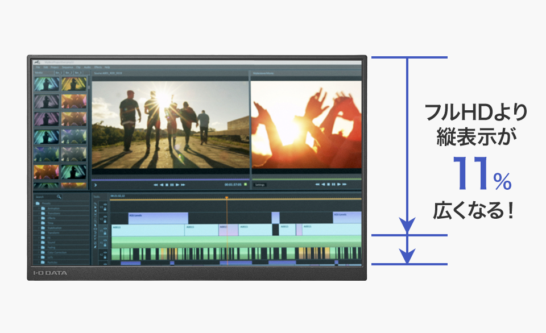Rewind the source monitor clip
The width and height of the screenshot is (546, 333).
coord(155,185)
